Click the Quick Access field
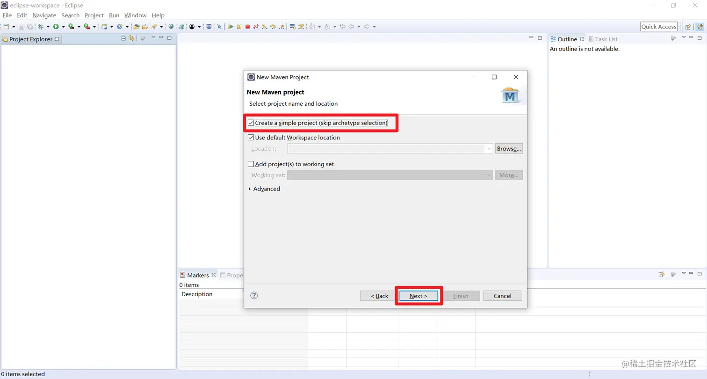This screenshot has height=379, width=707. (659, 27)
